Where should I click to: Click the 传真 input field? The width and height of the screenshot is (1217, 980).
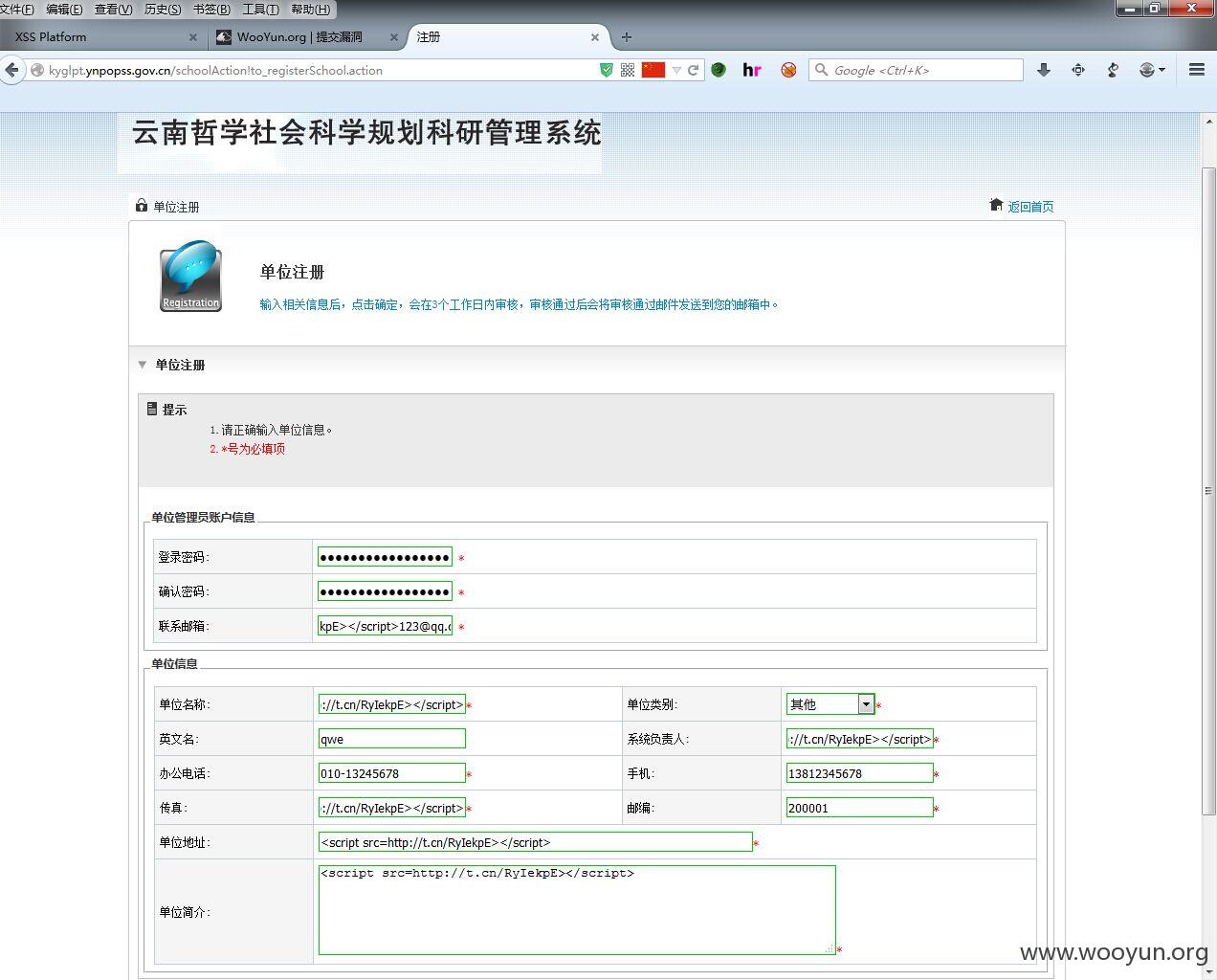392,808
